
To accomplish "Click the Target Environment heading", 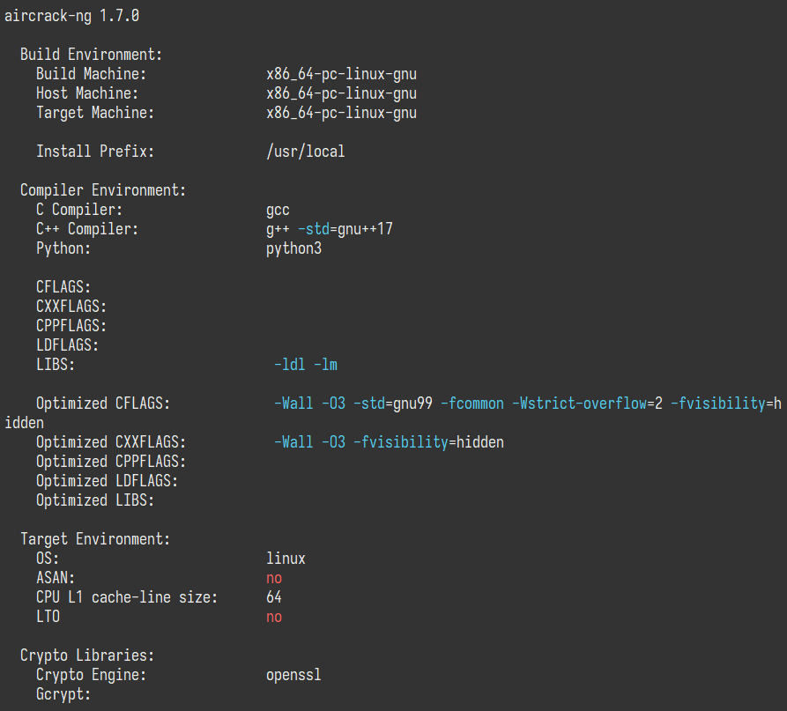I will (95, 539).
